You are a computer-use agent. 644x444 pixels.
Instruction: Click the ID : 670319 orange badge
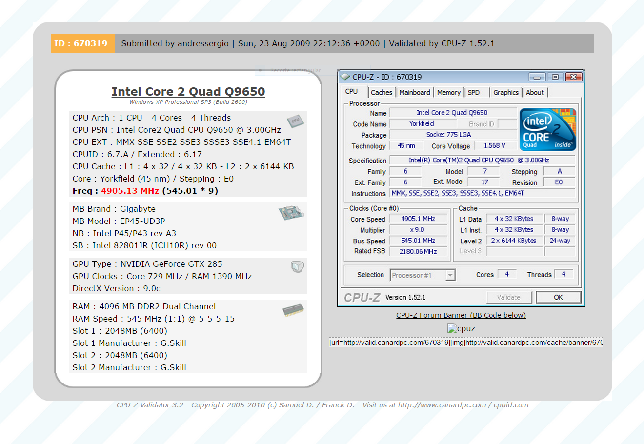83,43
